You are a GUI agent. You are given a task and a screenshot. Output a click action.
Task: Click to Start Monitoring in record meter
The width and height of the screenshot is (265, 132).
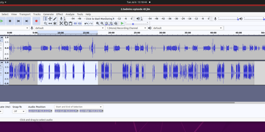tap(99, 19)
